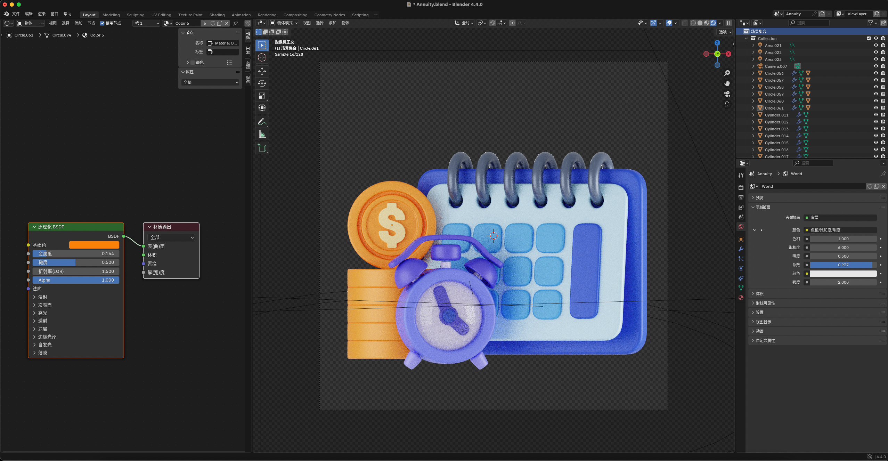
Task: Click Circle.094 in the breadcrumb path
Action: click(x=61, y=35)
